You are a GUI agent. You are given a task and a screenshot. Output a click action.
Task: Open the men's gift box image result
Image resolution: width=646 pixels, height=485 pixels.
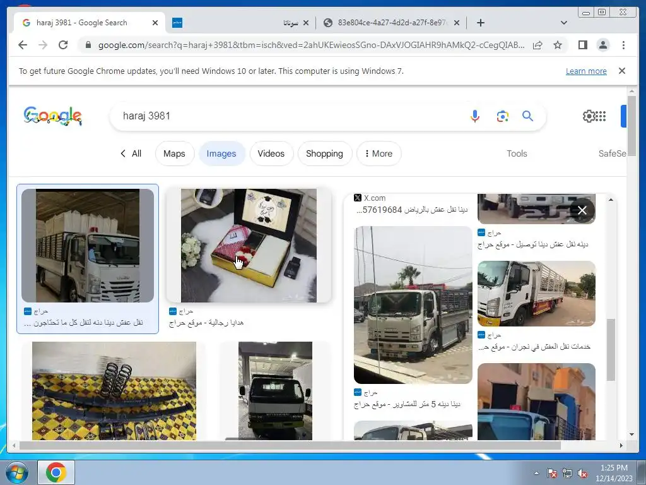point(249,246)
